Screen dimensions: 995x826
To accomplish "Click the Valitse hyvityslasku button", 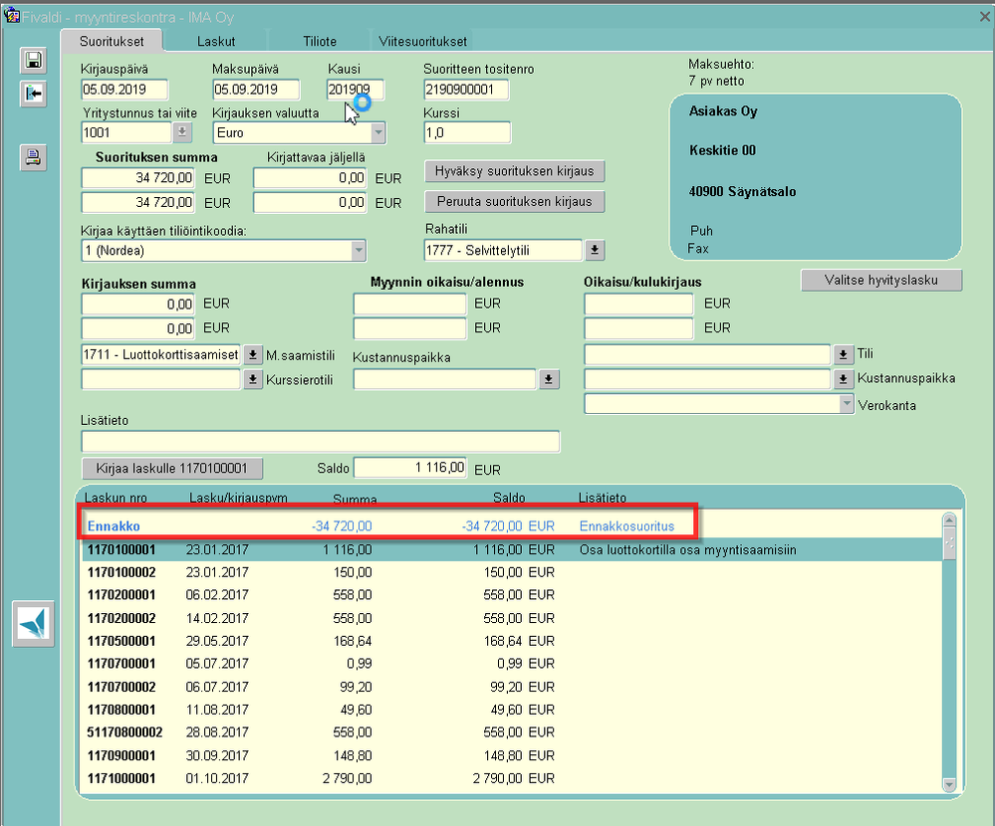I will point(881,281).
